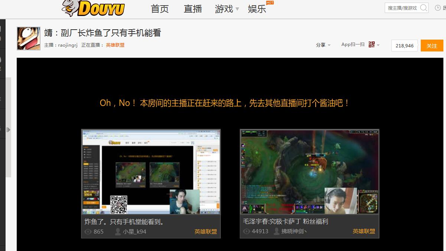Click the eye icon next to 44913
Screen dimensions: 446x251
point(247,231)
